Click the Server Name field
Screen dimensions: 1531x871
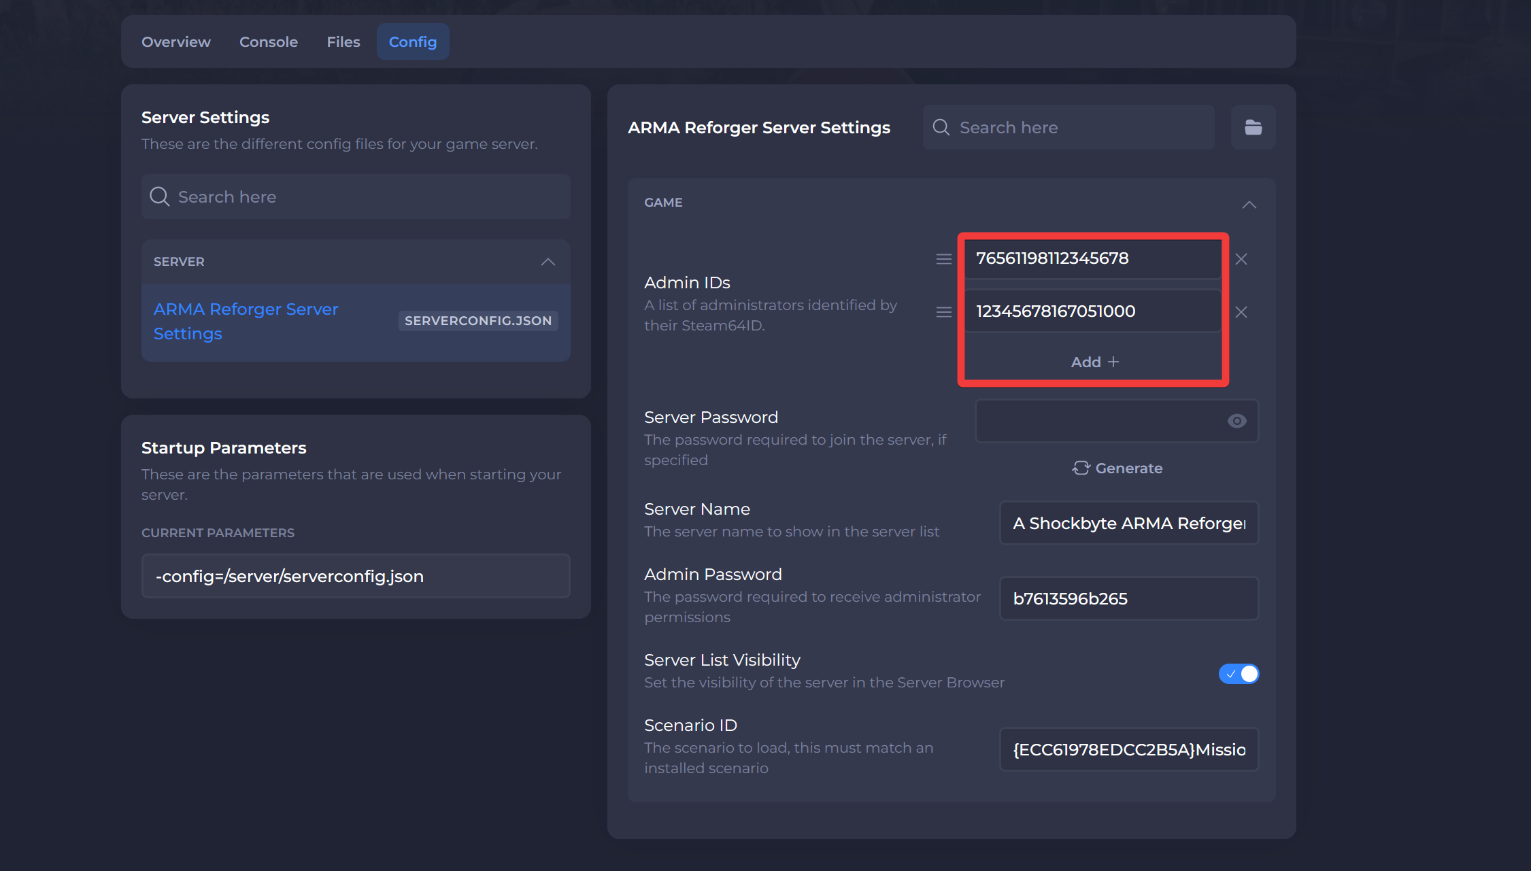(x=1128, y=523)
